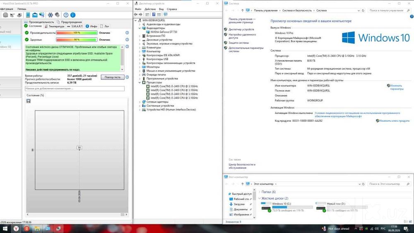
Task: Click the scan hardware monitor icon in Device Manager toolbar
Action: pos(166,14)
